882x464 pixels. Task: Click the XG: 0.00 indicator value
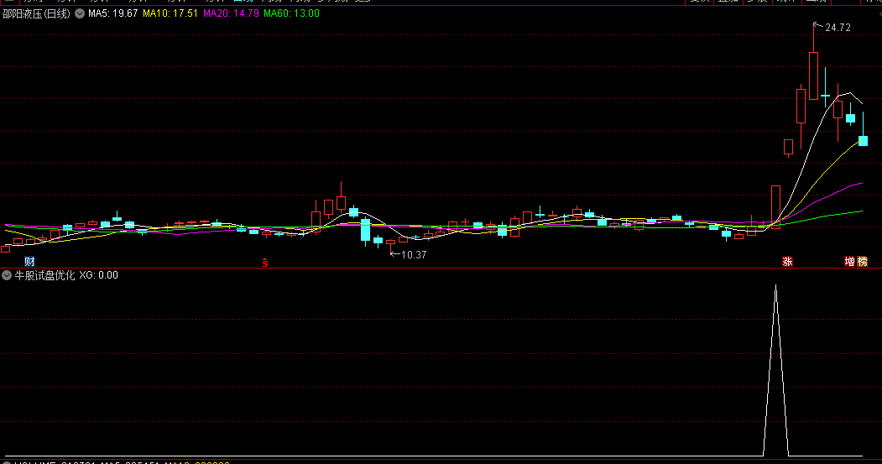click(x=98, y=275)
